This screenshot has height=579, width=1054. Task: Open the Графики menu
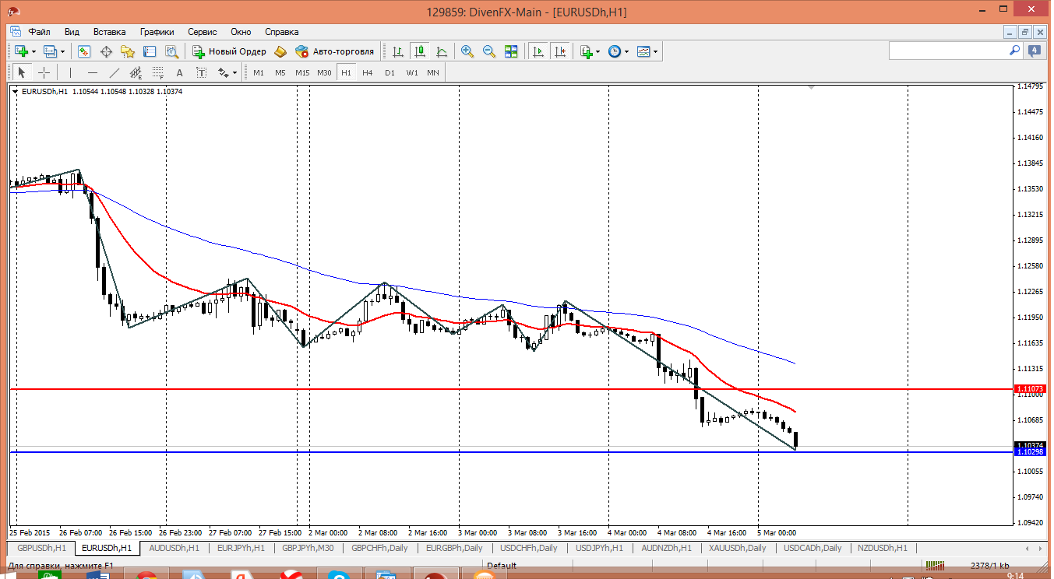coord(157,32)
